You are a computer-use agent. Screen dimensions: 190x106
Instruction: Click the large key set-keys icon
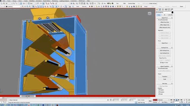150,101
